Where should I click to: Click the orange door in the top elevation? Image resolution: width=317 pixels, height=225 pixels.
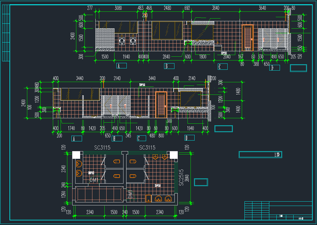point(247,38)
